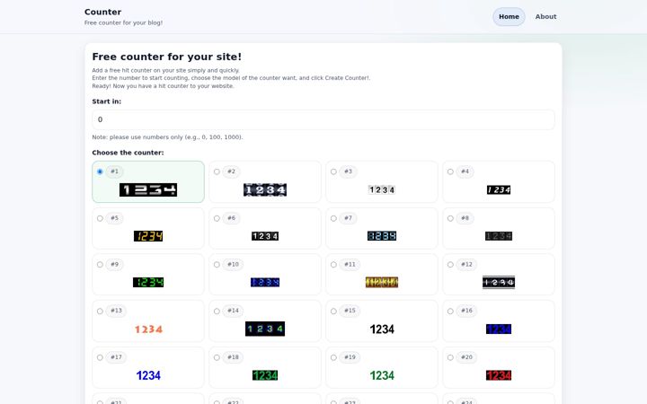
Task: Click the blue digital counter preview #10
Action: point(265,283)
